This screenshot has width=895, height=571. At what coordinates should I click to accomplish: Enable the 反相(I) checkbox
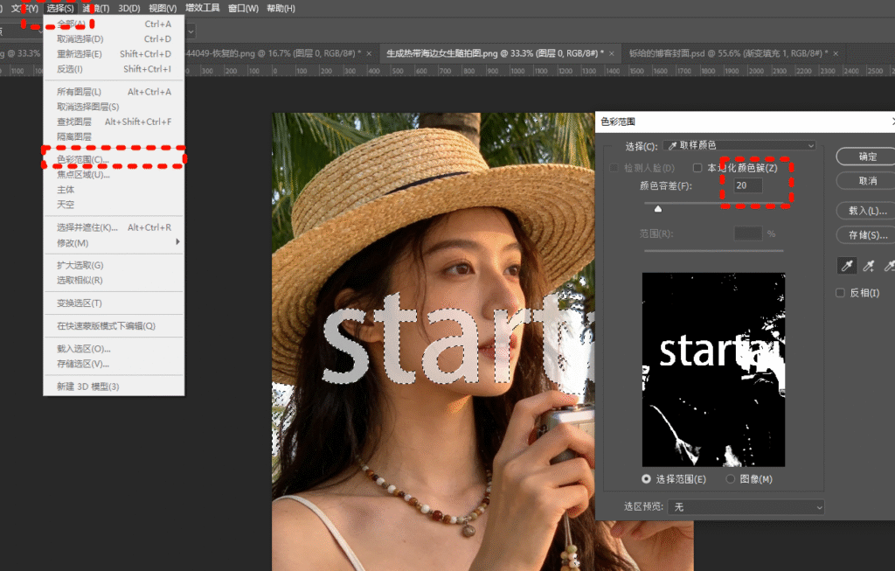[840, 292]
